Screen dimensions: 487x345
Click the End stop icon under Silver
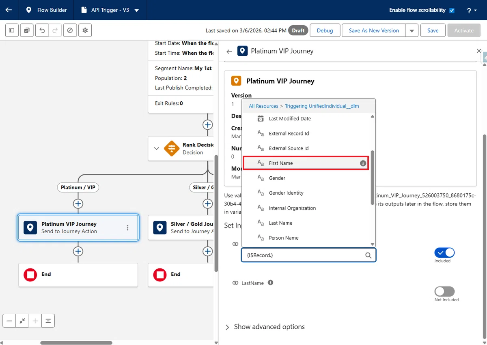160,275
